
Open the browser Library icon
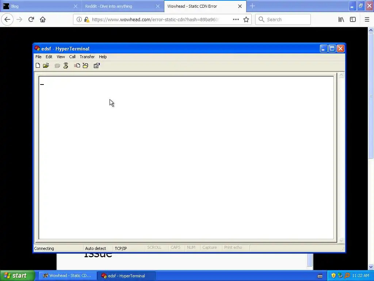(341, 19)
